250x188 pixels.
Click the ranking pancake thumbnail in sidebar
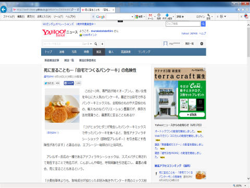pyautogui.click(x=201, y=175)
